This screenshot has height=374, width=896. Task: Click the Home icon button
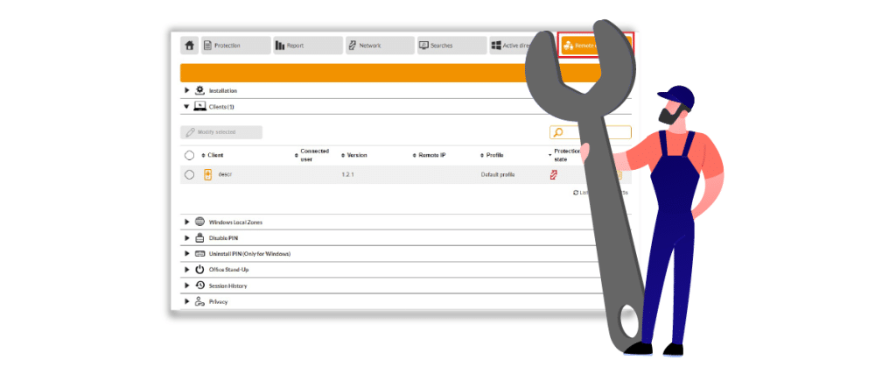click(190, 46)
